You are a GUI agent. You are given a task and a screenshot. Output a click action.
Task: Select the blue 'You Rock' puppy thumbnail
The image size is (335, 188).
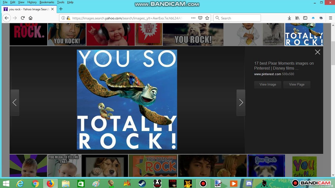266,166
